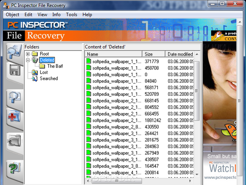Image resolution: width=246 pixels, height=185 pixels.
Task: Click the Root folder icon
Action: coord(35,54)
